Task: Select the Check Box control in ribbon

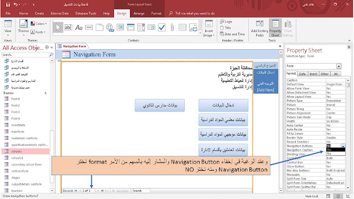Action: point(162,28)
